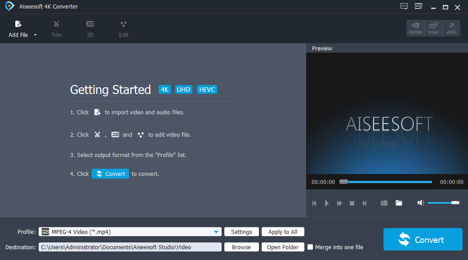Click the HEVC badge
The width and height of the screenshot is (468, 260).
click(207, 90)
